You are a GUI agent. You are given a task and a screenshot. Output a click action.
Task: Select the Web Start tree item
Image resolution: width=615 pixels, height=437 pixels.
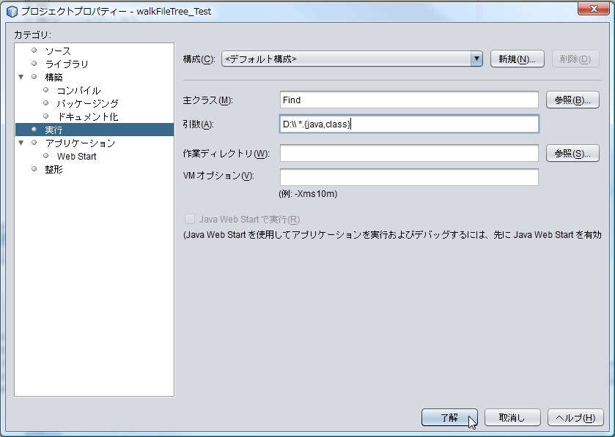pyautogui.click(x=76, y=156)
